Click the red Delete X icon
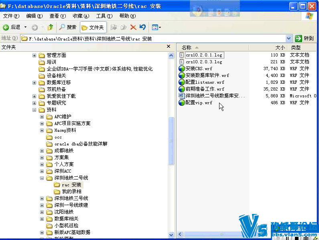This screenshot has height=240, width=319. (133, 27)
